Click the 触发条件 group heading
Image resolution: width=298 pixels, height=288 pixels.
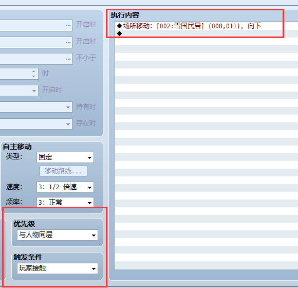(28, 257)
